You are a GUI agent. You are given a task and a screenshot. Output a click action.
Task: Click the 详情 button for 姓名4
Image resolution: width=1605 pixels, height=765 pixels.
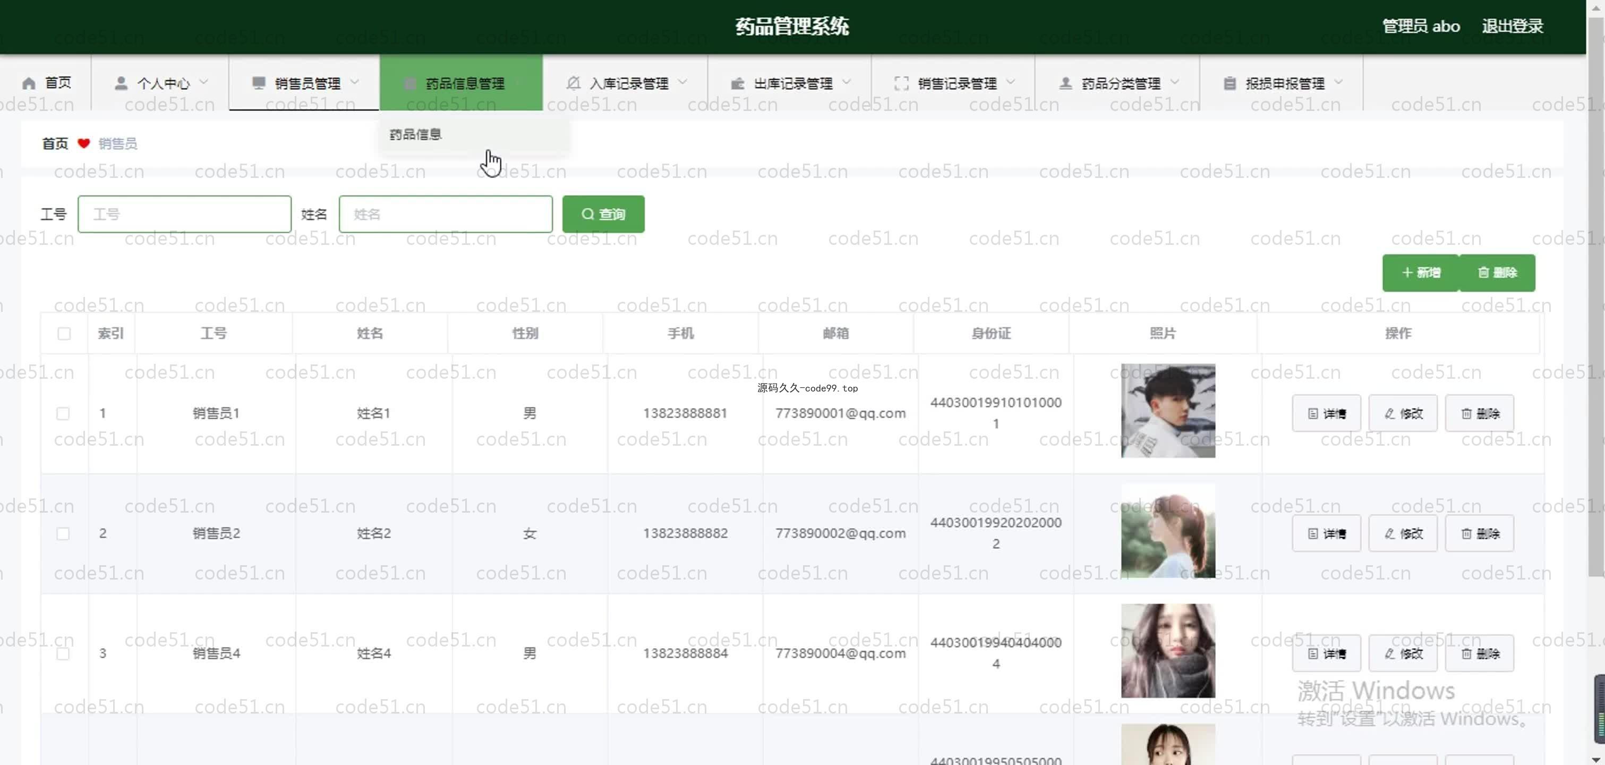[x=1326, y=653]
